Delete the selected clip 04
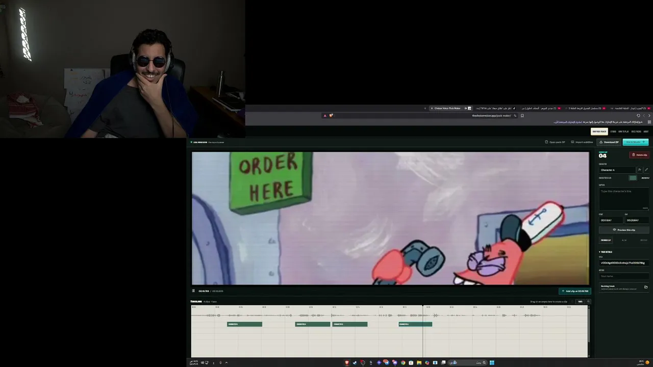The width and height of the screenshot is (653, 367). coord(639,155)
